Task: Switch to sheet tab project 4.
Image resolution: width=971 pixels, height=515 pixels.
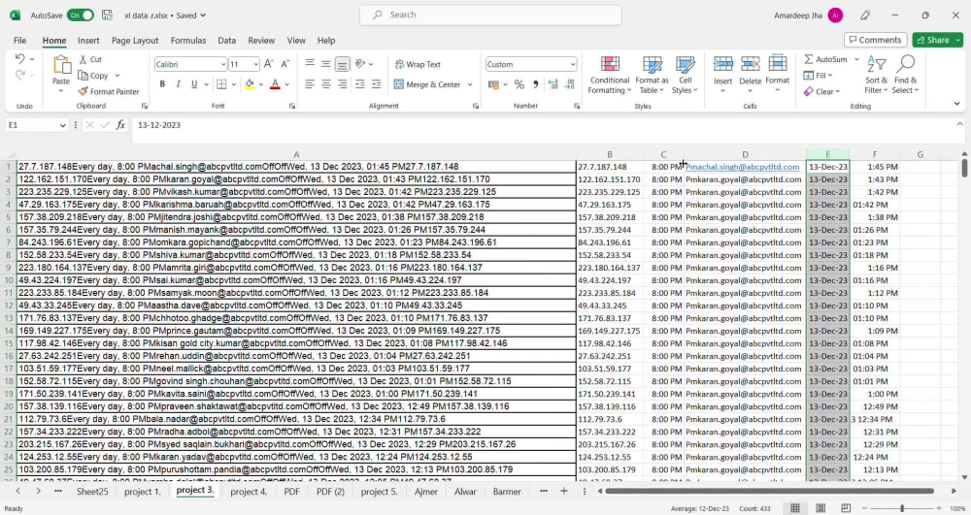Action: (x=249, y=492)
